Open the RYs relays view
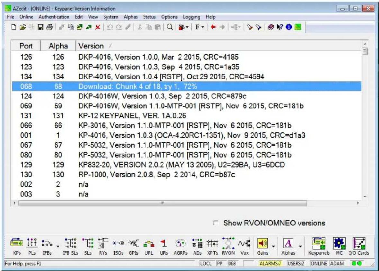The image size is (379, 271). [103, 246]
